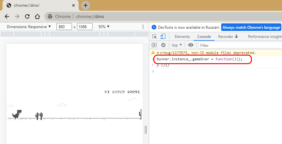
Task: Expand the crbug/1173575 warning message
Action: (x=158, y=53)
